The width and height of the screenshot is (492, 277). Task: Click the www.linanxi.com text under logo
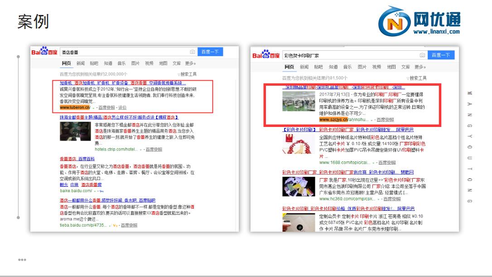(436, 31)
